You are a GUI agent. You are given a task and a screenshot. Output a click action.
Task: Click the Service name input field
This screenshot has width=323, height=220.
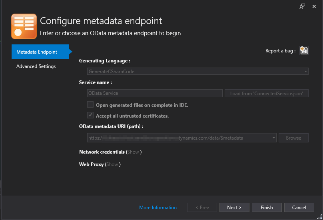pyautogui.click(x=155, y=93)
